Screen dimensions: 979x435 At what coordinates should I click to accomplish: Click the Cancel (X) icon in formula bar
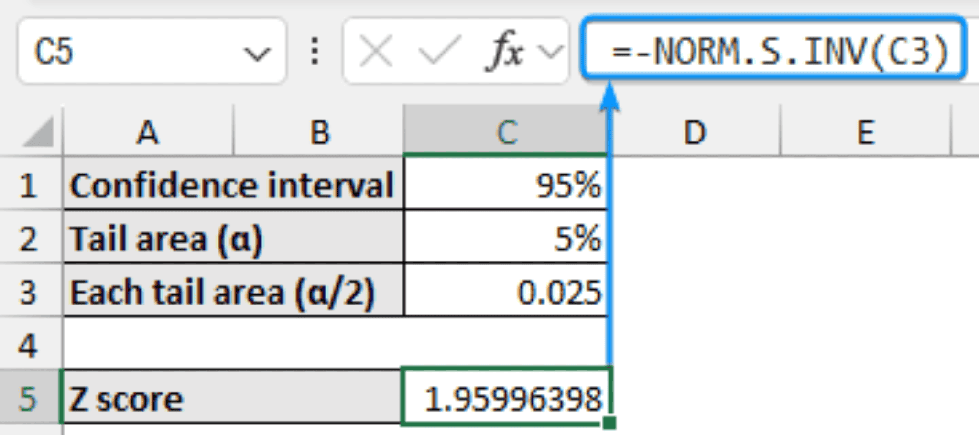point(377,49)
